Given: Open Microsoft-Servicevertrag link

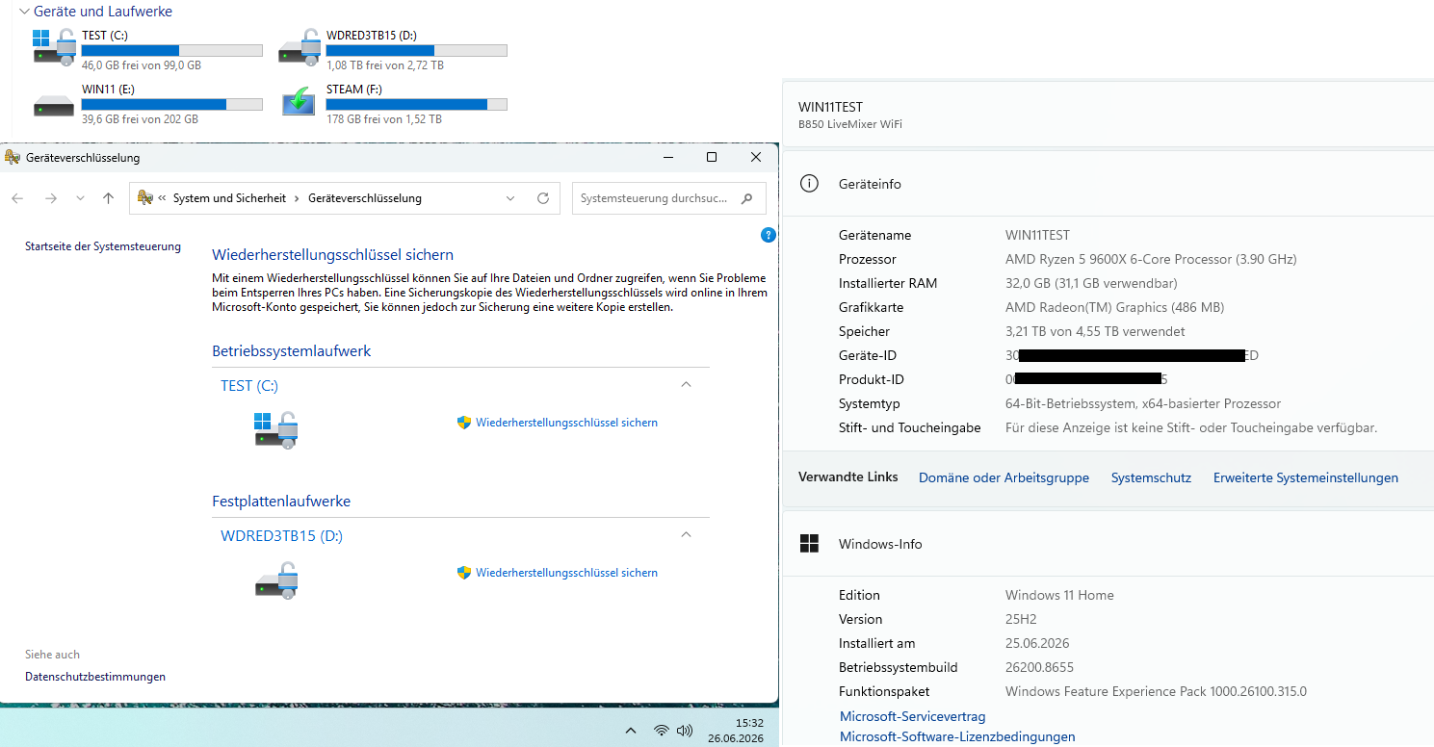Looking at the screenshot, I should coord(912,716).
